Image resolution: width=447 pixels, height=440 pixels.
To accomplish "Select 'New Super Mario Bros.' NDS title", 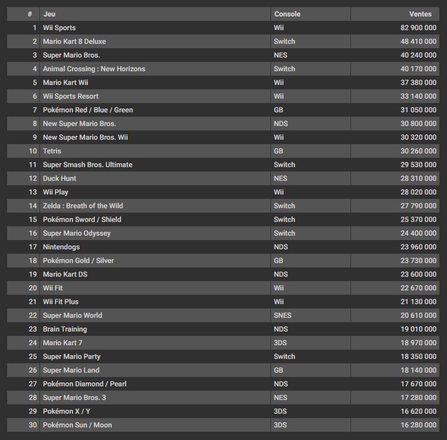I will [80, 124].
